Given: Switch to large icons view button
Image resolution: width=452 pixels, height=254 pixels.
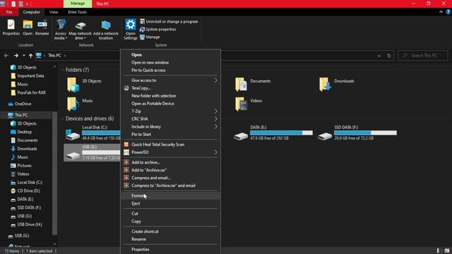Looking at the screenshot, I should click(447, 251).
